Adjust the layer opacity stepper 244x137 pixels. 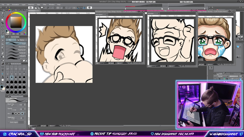242,76
